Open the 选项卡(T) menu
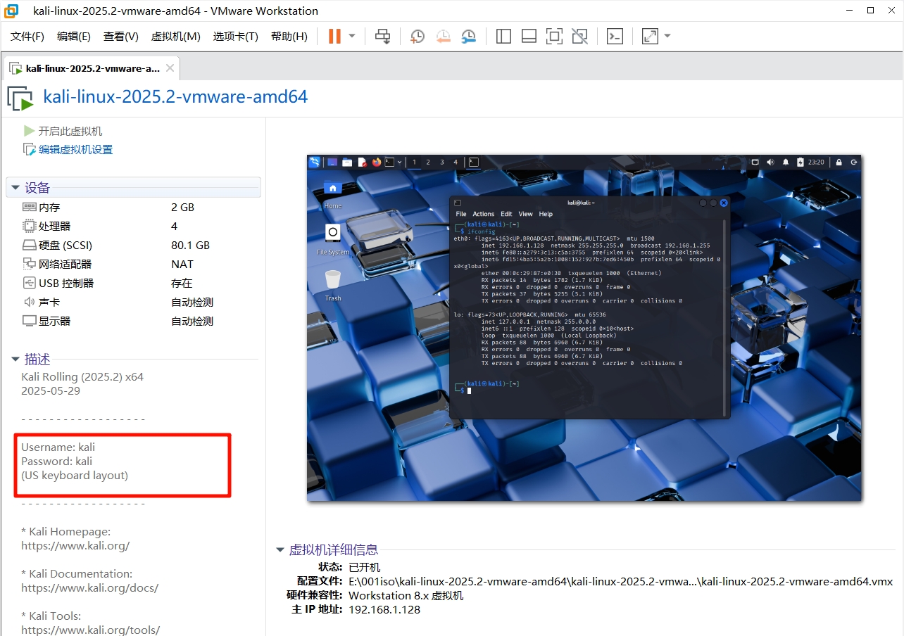Viewport: 904px width, 636px height. pyautogui.click(x=236, y=37)
